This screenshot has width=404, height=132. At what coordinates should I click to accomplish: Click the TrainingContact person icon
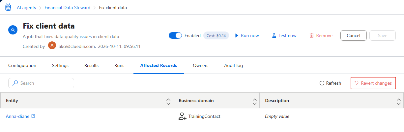(183, 116)
